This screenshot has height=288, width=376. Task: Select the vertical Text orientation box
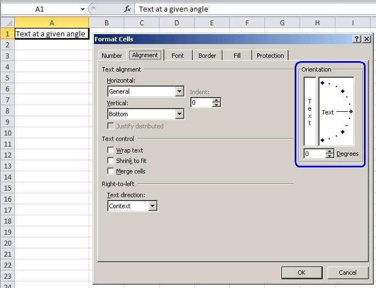(x=309, y=112)
